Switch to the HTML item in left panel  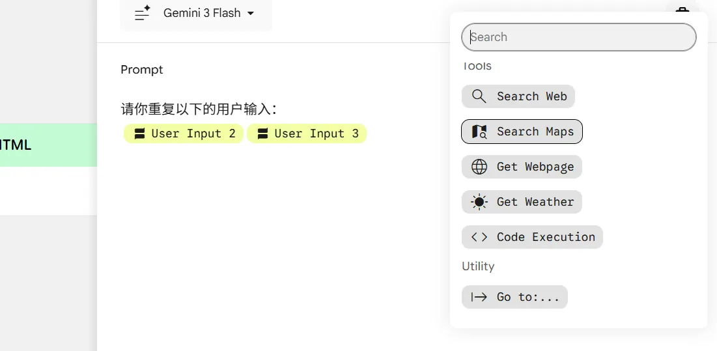[x=16, y=145]
